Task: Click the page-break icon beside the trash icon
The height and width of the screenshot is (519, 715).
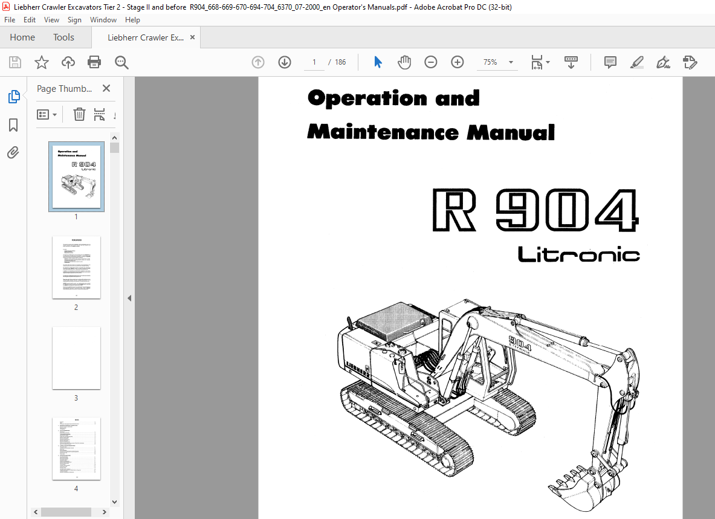Action: (99, 114)
